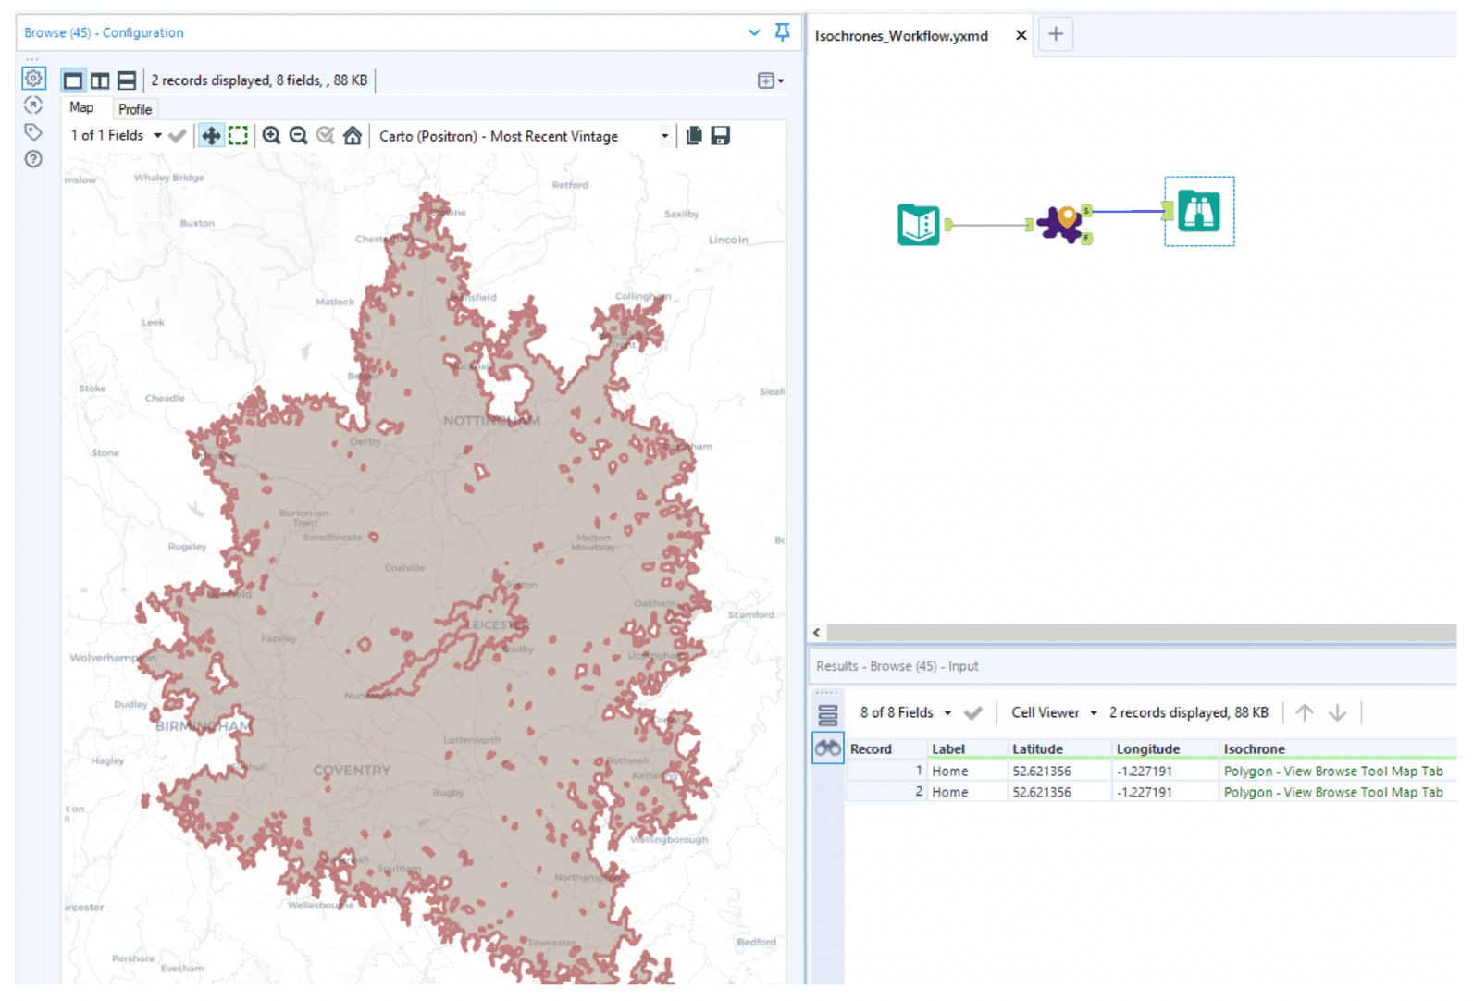Expand the 1 of 1 Fields dropdown
Image resolution: width=1473 pixels, height=1001 pixels.
click(157, 136)
